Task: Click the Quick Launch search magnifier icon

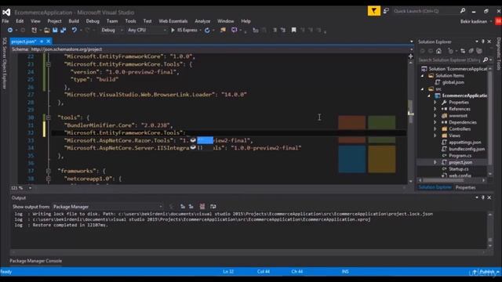Action: (x=463, y=11)
